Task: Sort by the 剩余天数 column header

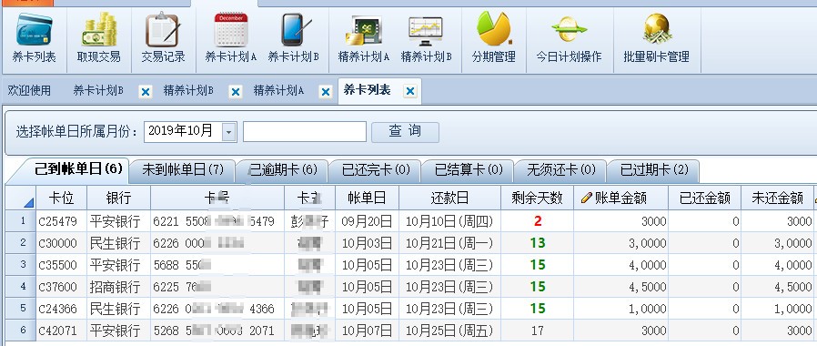Action: [x=537, y=198]
